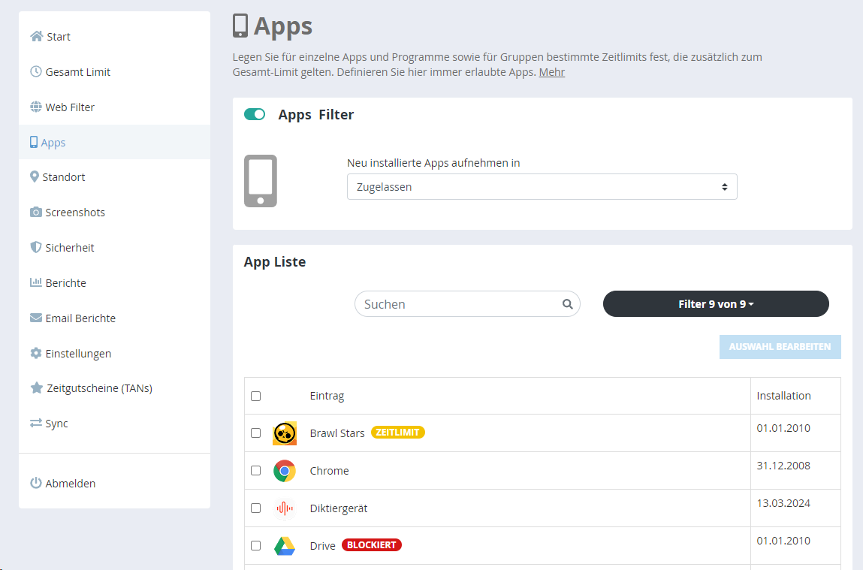The image size is (863, 570).
Task: Tick the Drive row checkbox
Action: point(255,545)
